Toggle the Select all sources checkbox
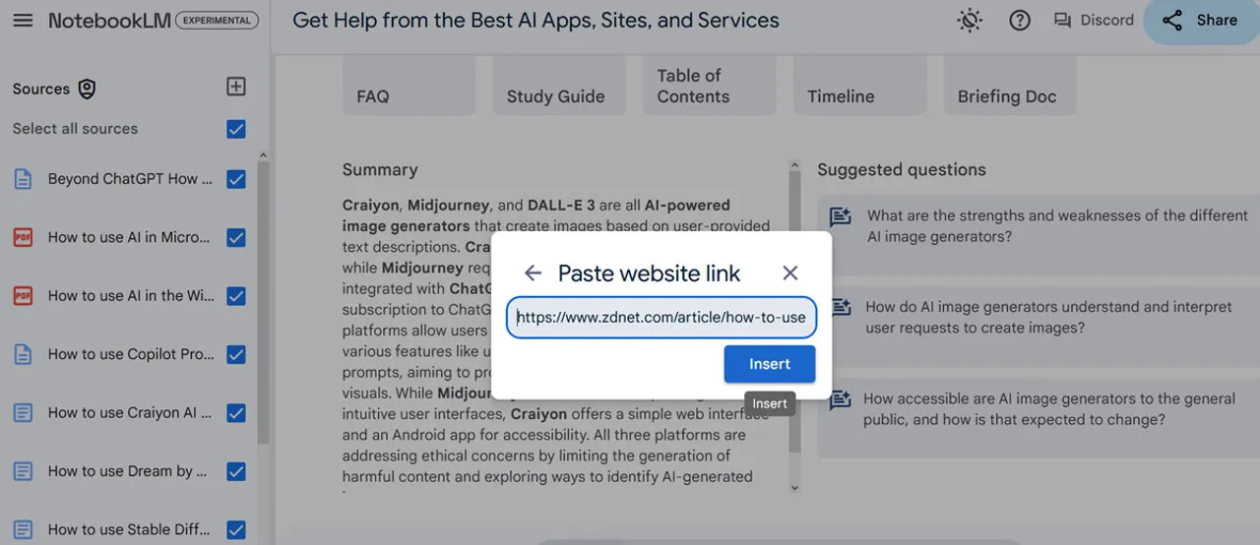This screenshot has width=1260, height=545. [236, 129]
